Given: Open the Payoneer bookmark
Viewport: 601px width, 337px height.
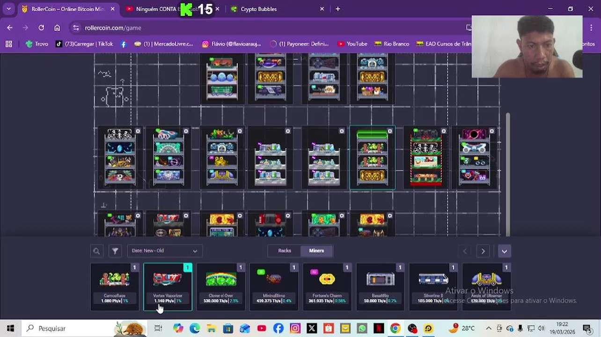Looking at the screenshot, I should (x=300, y=44).
